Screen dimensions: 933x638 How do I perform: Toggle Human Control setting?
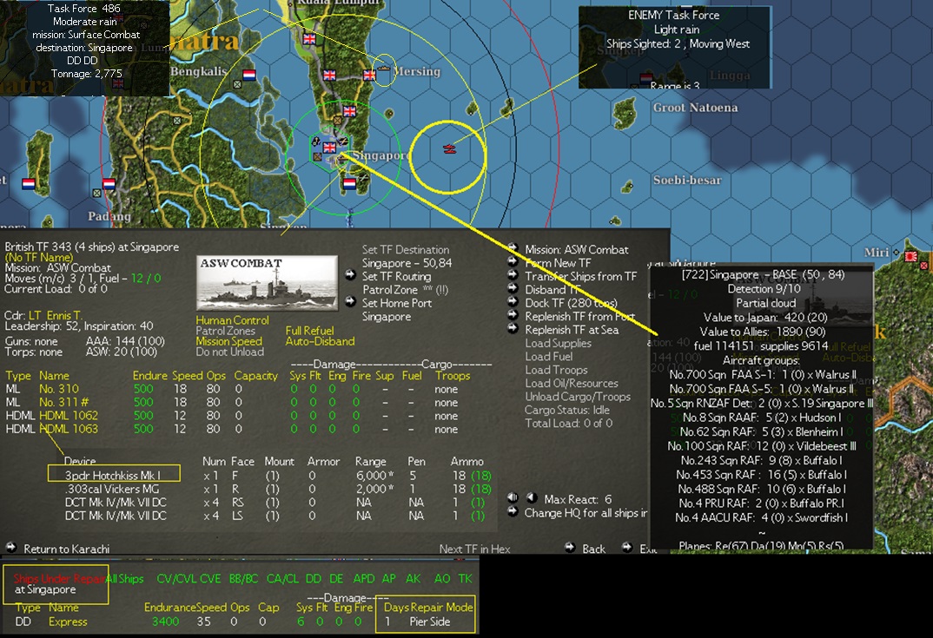tap(232, 320)
